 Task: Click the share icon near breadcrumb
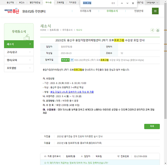(x=152, y=30)
